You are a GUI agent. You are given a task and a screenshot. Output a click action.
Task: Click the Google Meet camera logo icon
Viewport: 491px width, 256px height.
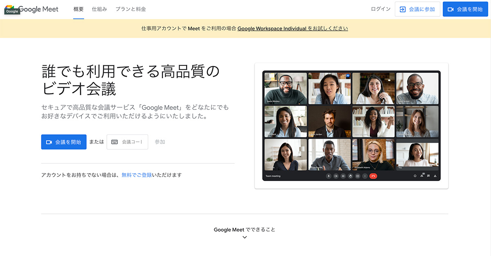(12, 9)
